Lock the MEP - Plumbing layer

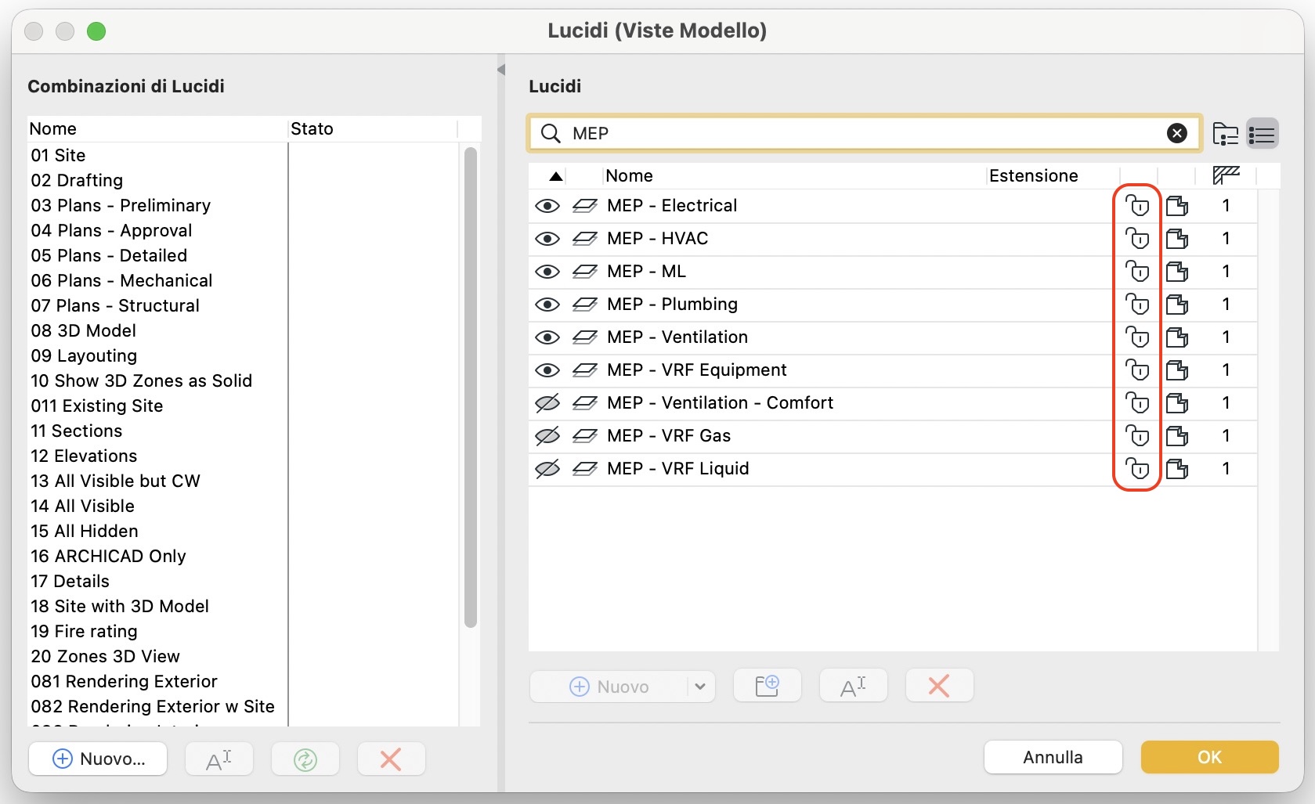tap(1136, 305)
